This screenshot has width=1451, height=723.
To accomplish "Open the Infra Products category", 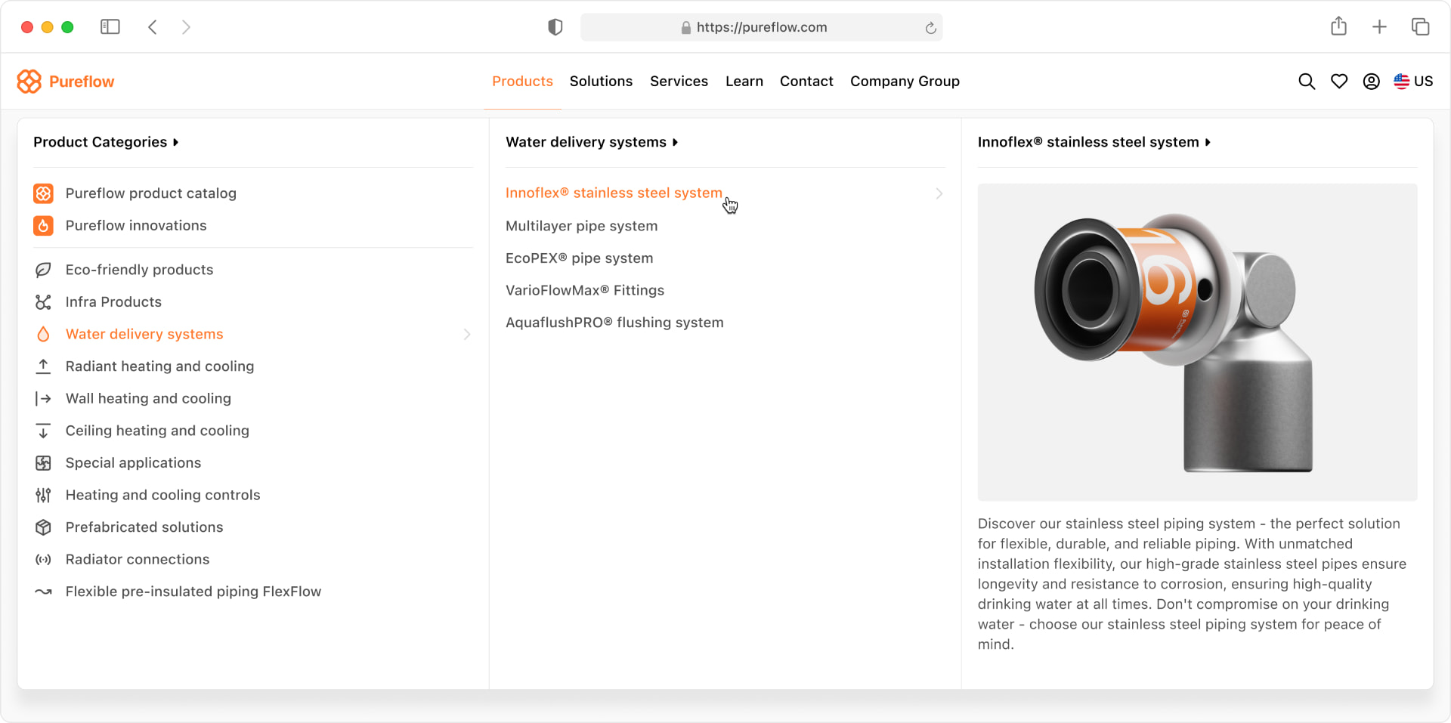I will pyautogui.click(x=113, y=302).
